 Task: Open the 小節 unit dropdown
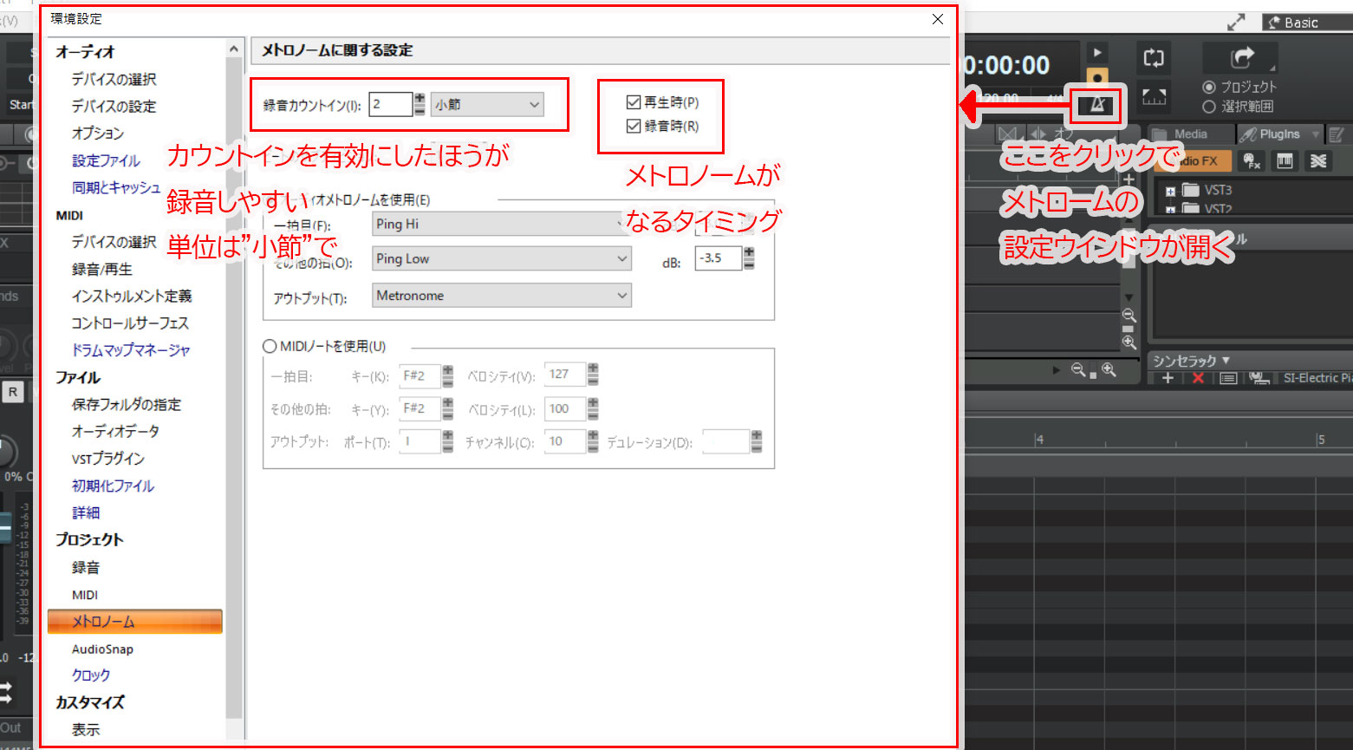[x=487, y=103]
